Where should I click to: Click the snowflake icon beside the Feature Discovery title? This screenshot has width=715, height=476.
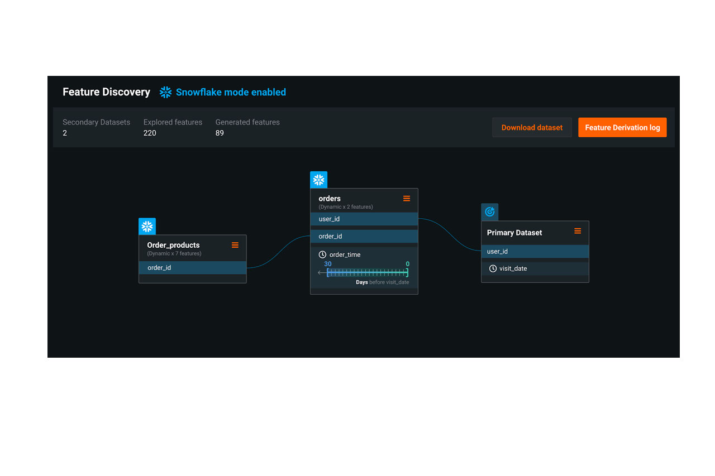[x=165, y=92]
